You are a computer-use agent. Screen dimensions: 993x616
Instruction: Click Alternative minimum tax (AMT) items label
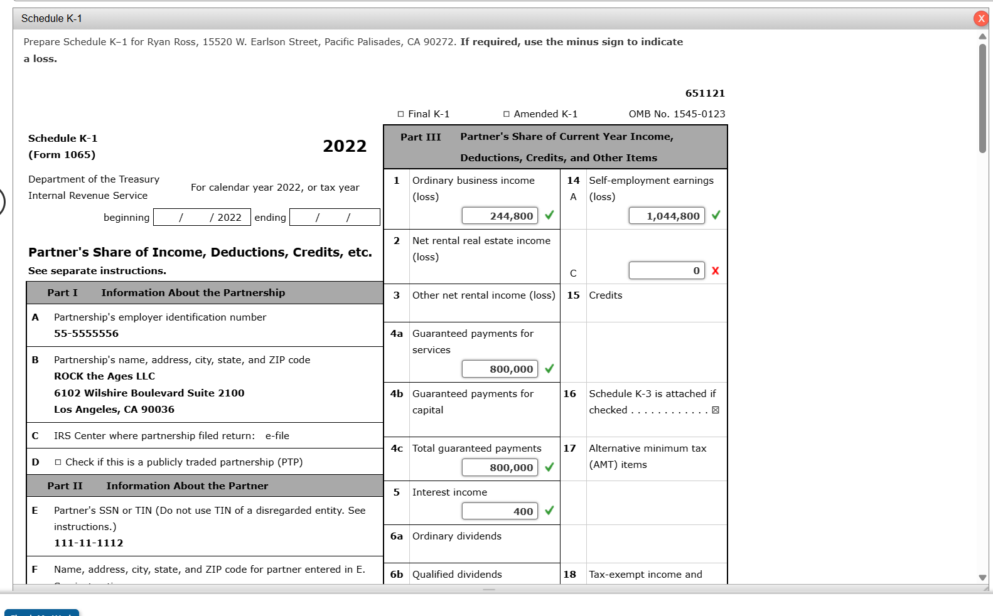tap(648, 457)
